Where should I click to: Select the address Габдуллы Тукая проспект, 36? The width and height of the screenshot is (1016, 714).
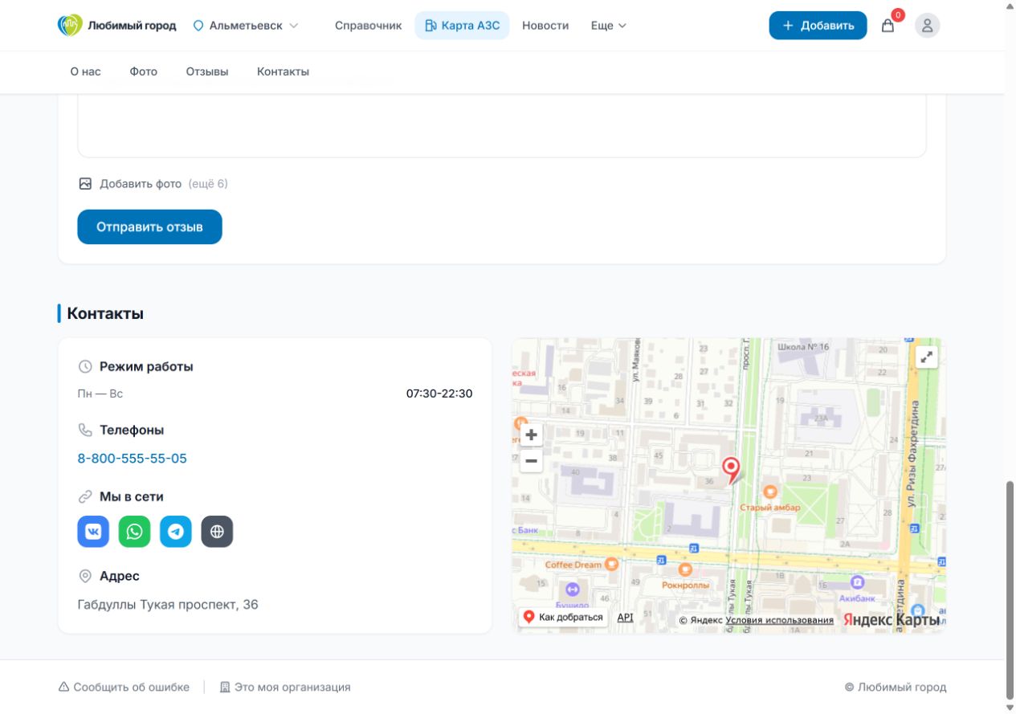(168, 605)
